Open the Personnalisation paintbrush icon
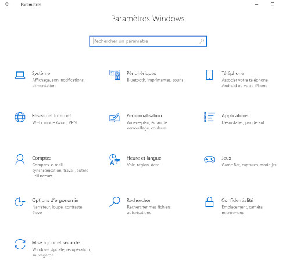This screenshot has height=261, width=286. (115, 118)
